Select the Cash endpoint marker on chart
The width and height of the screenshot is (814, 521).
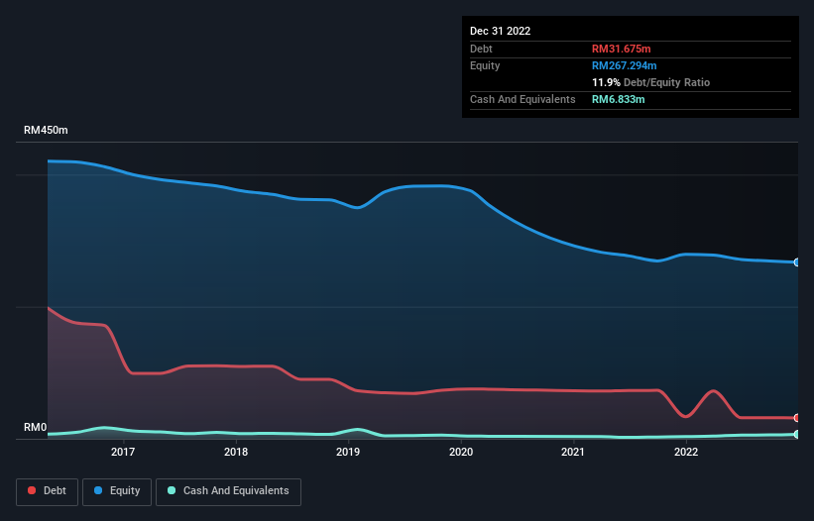point(797,435)
